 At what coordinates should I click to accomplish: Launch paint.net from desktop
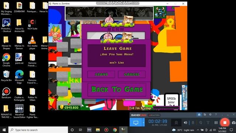click(x=19, y=59)
